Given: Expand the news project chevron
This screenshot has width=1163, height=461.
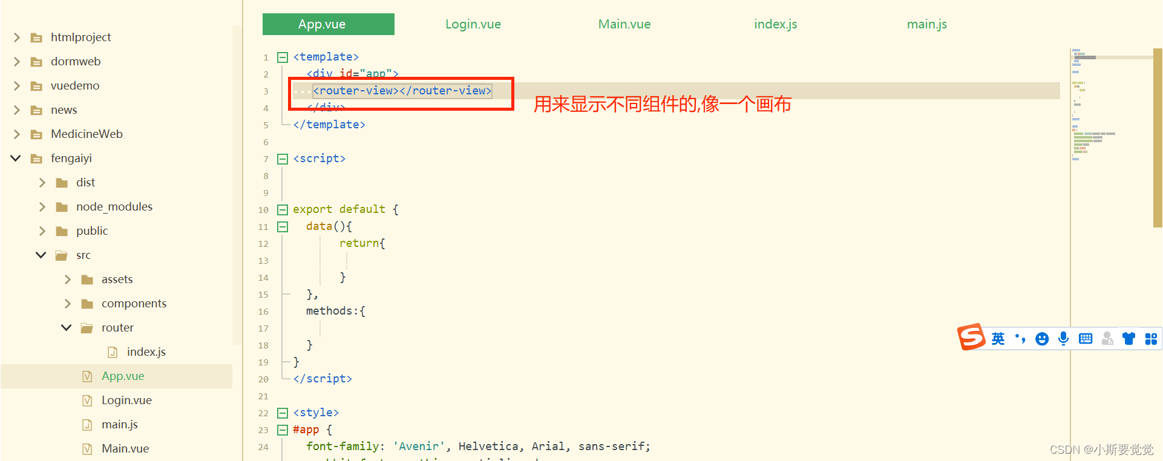Looking at the screenshot, I should pos(17,110).
